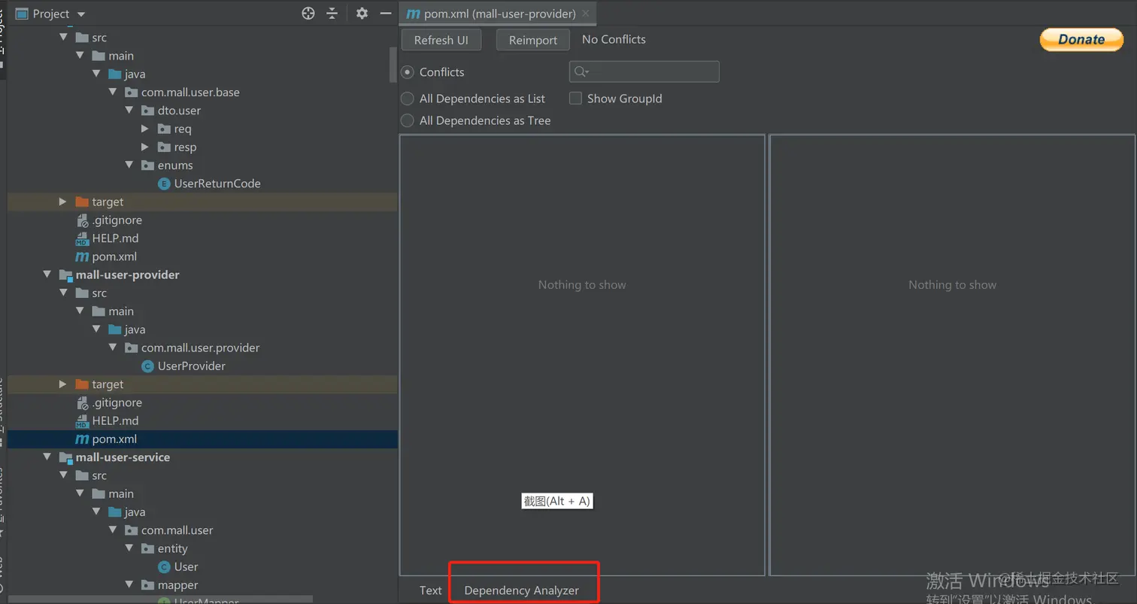Screen dimensions: 1137x604
Task: Open the UserProvider class file
Action: point(192,366)
